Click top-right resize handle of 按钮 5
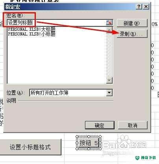The image size is (159, 164). [x=100, y=137]
